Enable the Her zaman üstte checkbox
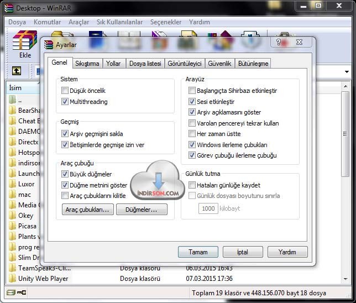This screenshot has width=356, height=303. [192, 134]
